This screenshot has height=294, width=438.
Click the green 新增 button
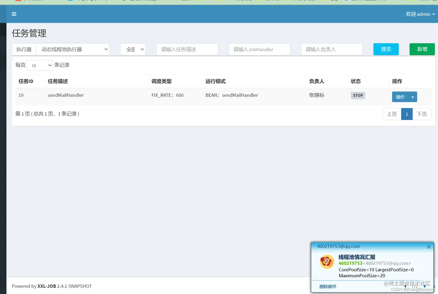[x=422, y=49]
